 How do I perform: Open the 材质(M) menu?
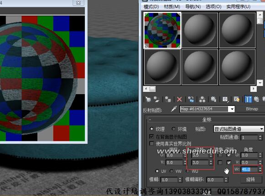coord(172,6)
